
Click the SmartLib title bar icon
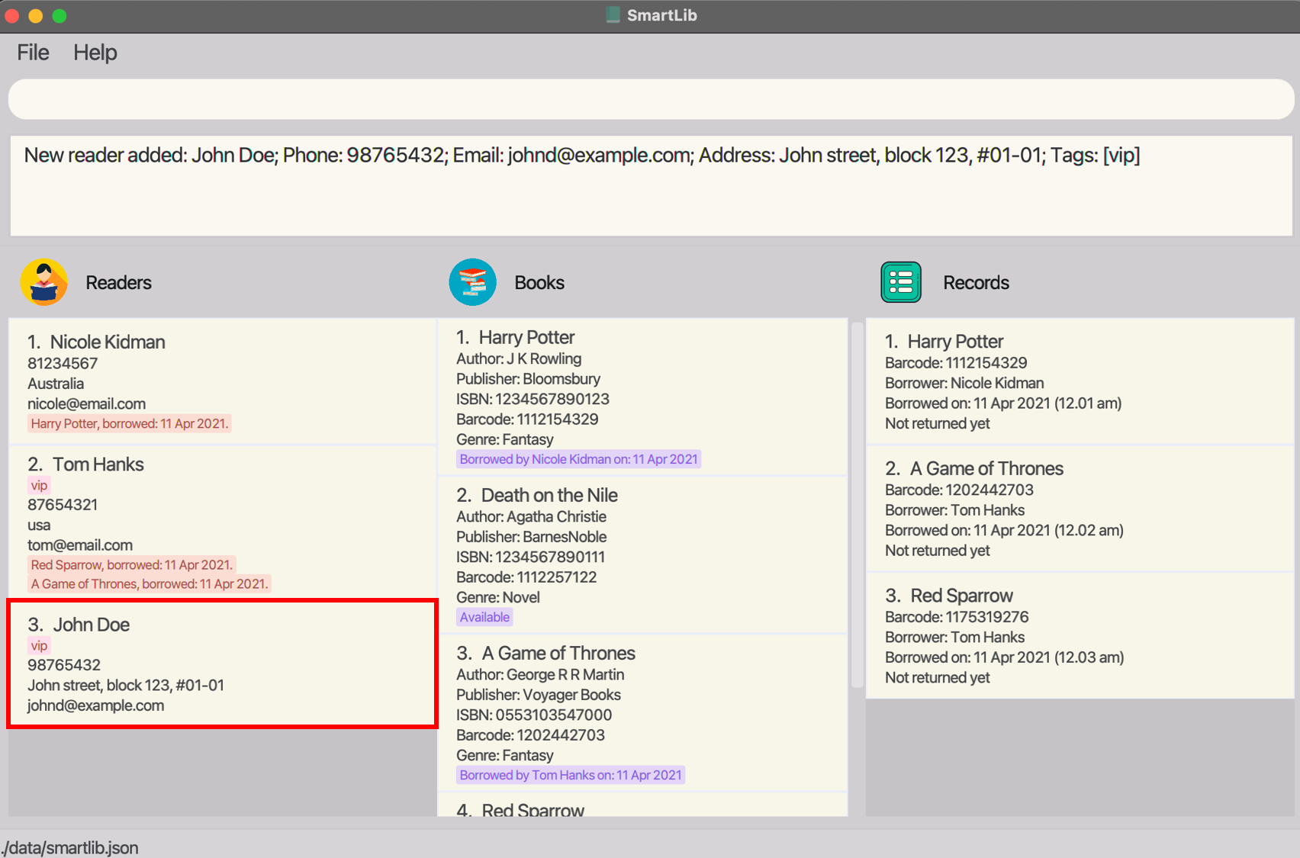click(x=613, y=15)
